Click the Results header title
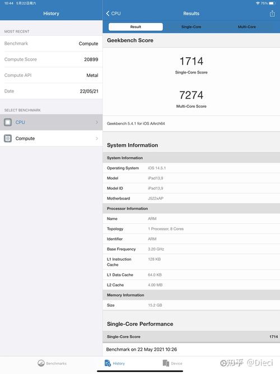Screen dimensions: 280x374 [x=192, y=13]
